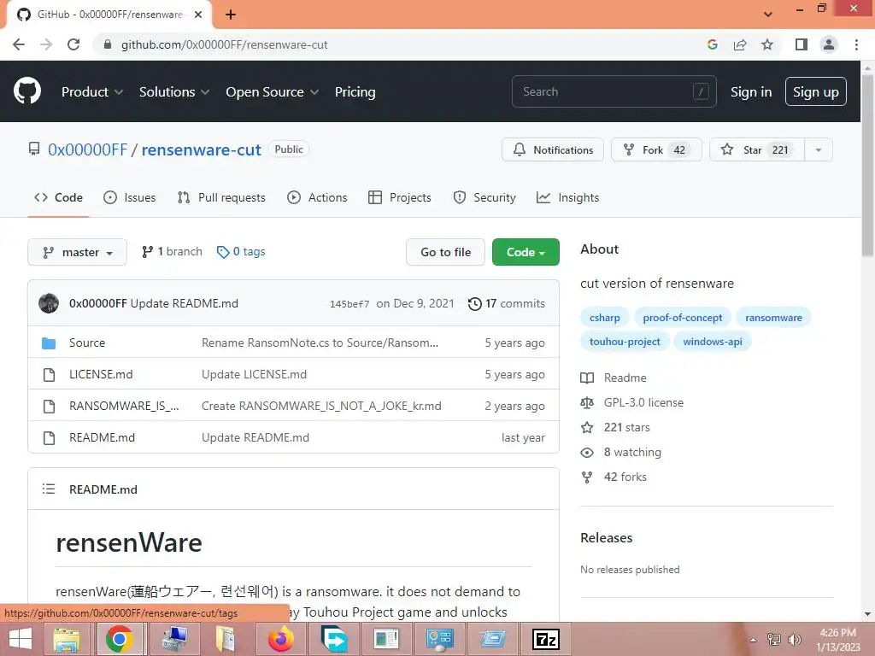Reload the page with refresh icon

pyautogui.click(x=73, y=44)
